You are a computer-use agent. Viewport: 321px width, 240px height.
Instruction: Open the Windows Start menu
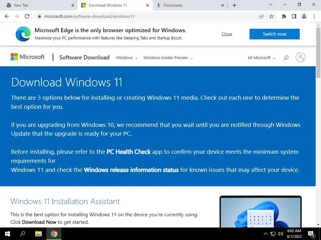(x=8, y=234)
